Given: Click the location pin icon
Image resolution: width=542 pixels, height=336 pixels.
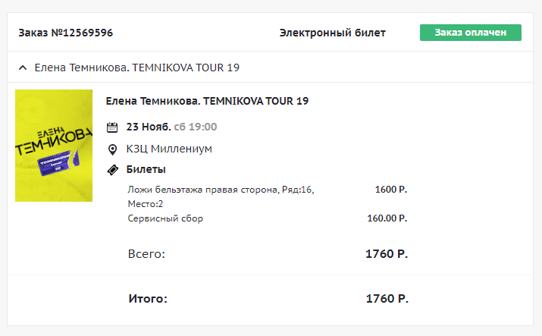Looking at the screenshot, I should tap(113, 149).
